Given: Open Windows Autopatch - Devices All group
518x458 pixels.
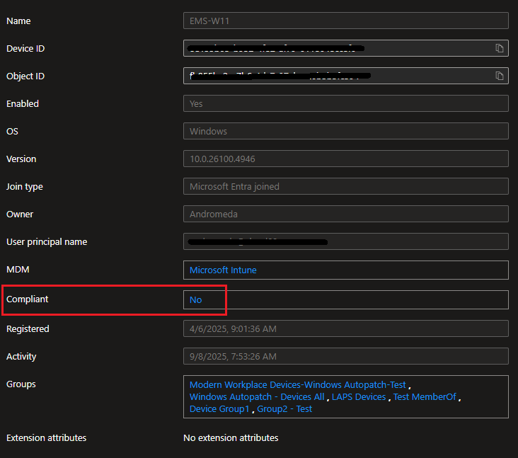Looking at the screenshot, I should pyautogui.click(x=257, y=396).
